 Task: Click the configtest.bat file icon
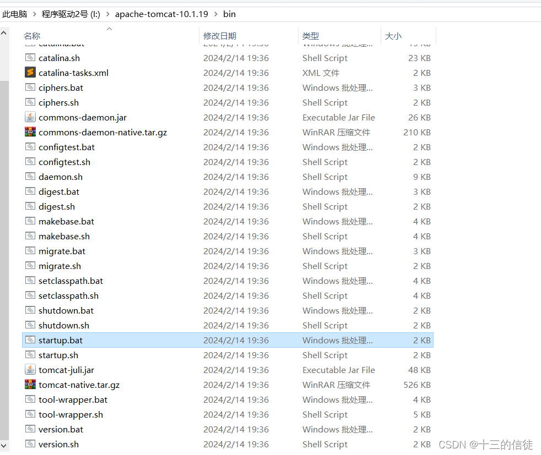30,147
